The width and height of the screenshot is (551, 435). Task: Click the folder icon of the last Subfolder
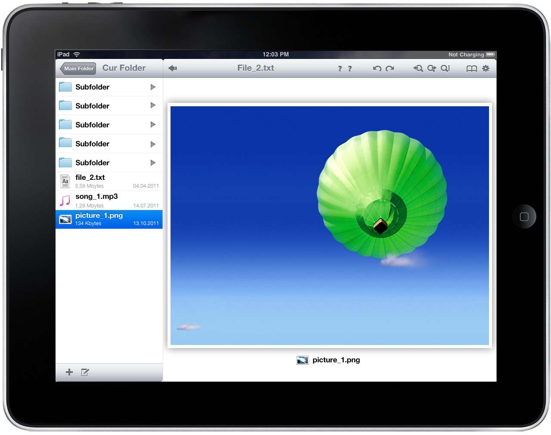coord(65,162)
